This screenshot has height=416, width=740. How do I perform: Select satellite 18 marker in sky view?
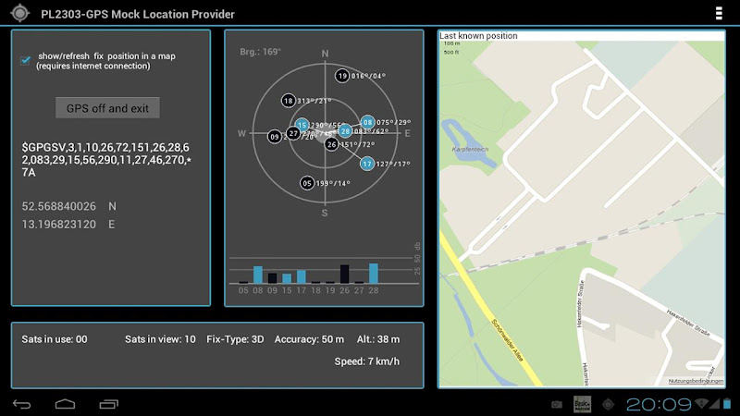click(289, 101)
